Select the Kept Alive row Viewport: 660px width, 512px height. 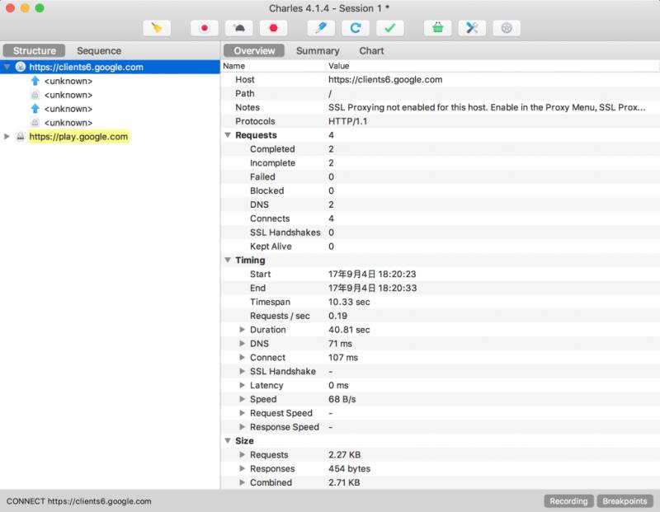(x=441, y=247)
